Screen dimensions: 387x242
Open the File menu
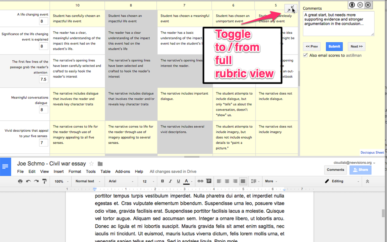(x=20, y=172)
